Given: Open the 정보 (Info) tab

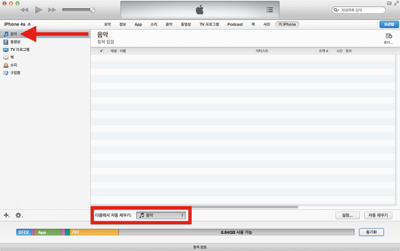Looking at the screenshot, I should click(x=123, y=24).
